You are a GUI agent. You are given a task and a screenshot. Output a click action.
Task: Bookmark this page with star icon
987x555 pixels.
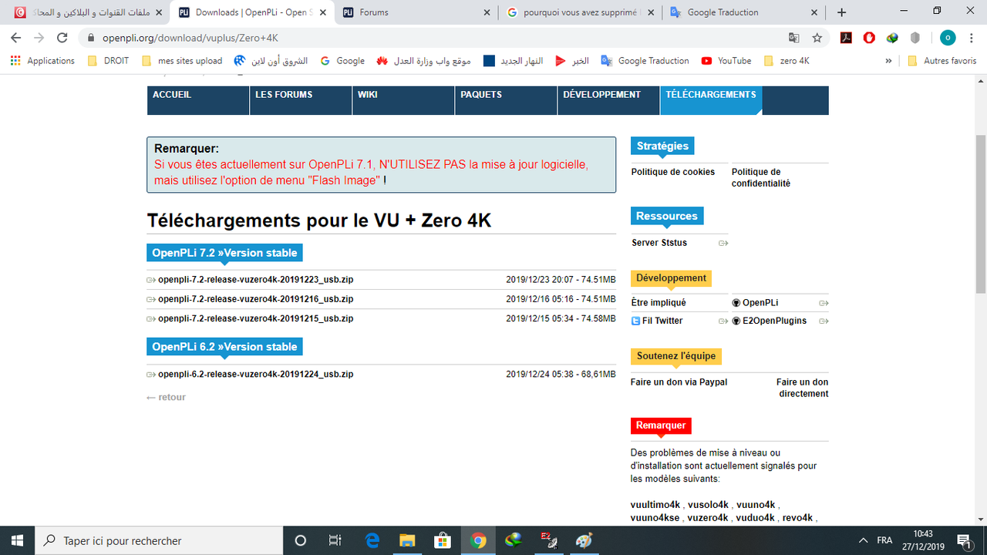coord(817,38)
